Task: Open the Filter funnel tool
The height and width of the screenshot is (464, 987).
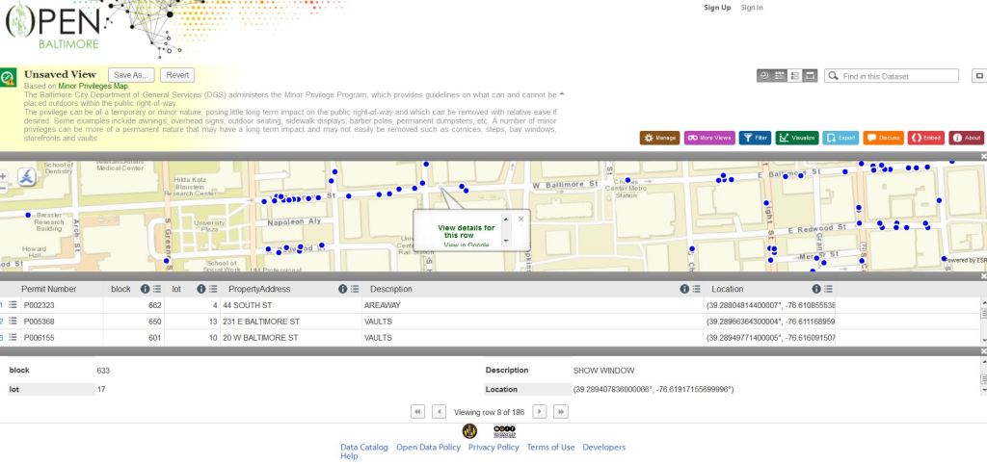Action: 755,138
